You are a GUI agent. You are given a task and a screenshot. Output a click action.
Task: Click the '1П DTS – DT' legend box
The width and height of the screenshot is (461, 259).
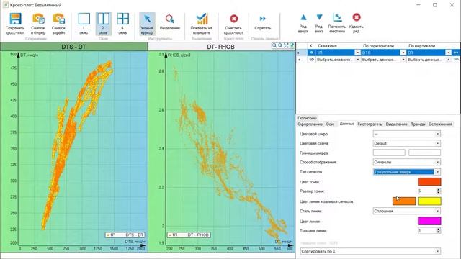[x=125, y=235]
